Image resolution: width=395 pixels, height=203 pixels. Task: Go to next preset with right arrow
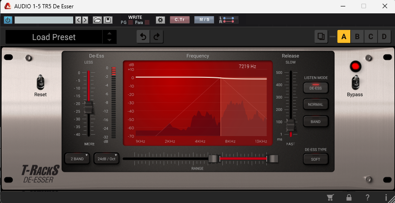tap(85, 20)
